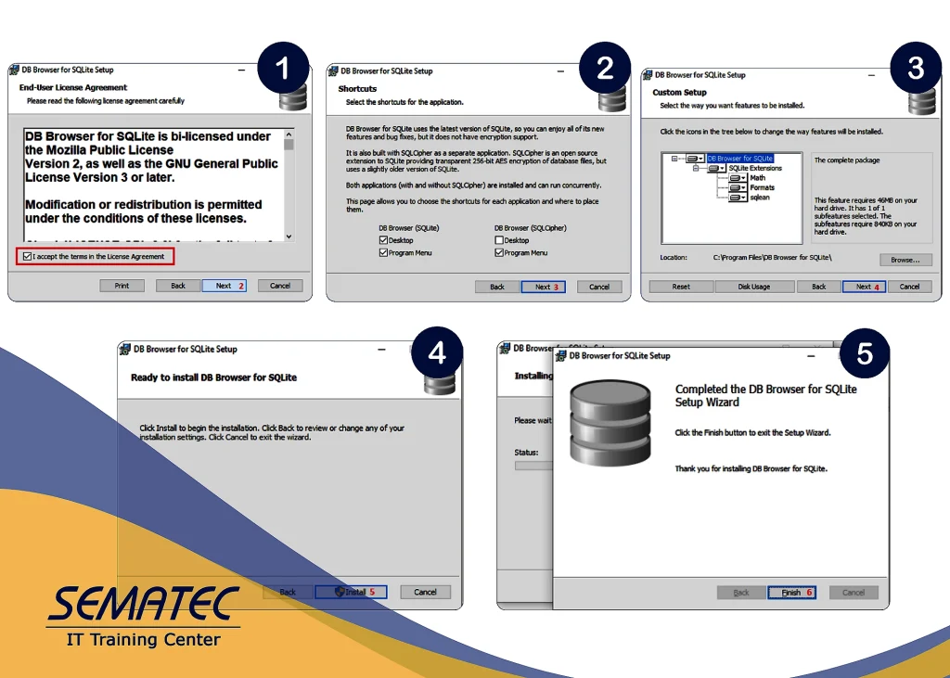Click Install to begin installation
This screenshot has height=678, width=950.
351,592
